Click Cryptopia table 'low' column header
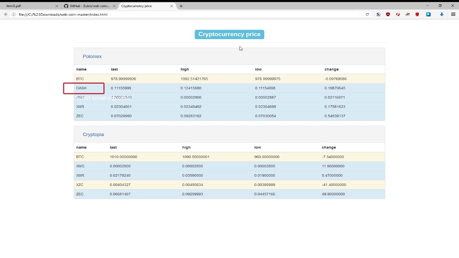 pos(257,147)
